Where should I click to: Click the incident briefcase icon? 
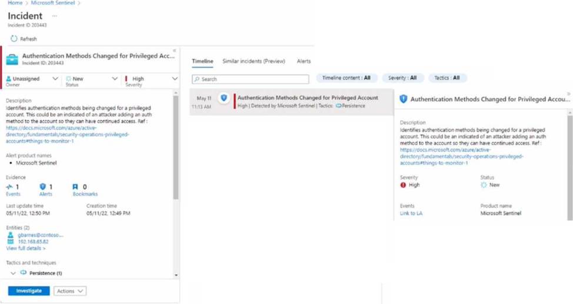click(x=12, y=59)
